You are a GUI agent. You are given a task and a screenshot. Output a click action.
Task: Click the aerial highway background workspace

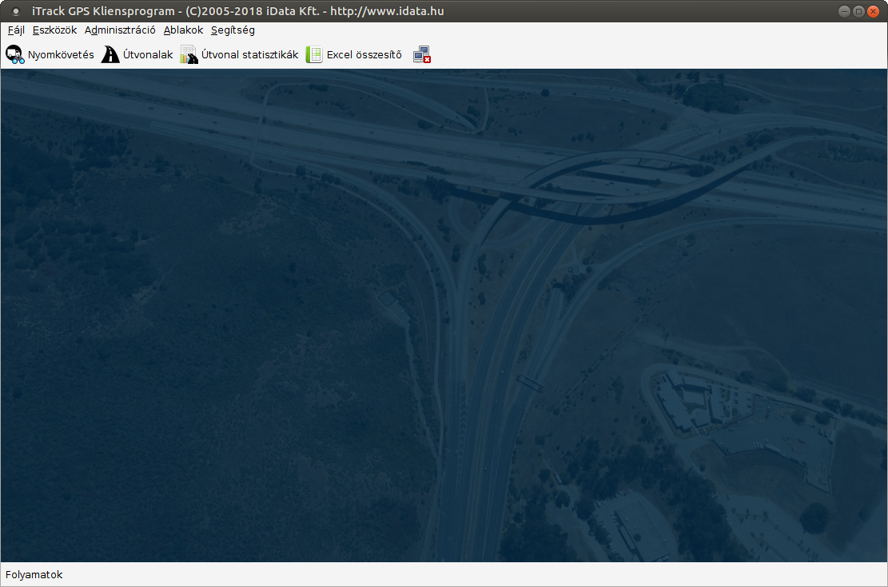[x=444, y=319]
